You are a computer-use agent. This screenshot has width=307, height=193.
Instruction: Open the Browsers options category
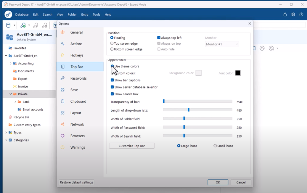[x=77, y=136]
